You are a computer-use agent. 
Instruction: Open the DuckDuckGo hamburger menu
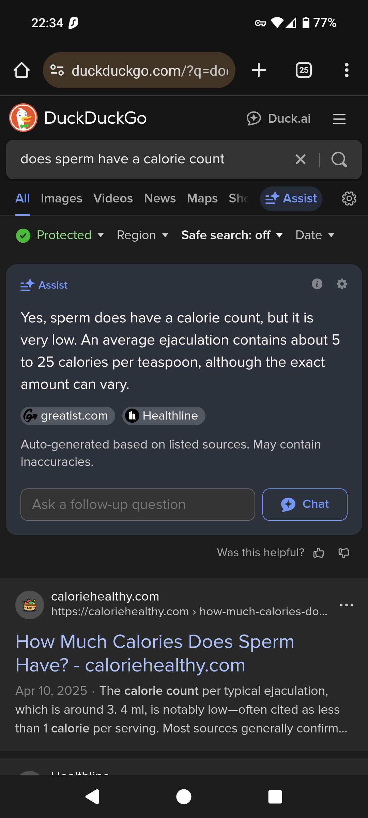[x=339, y=119]
